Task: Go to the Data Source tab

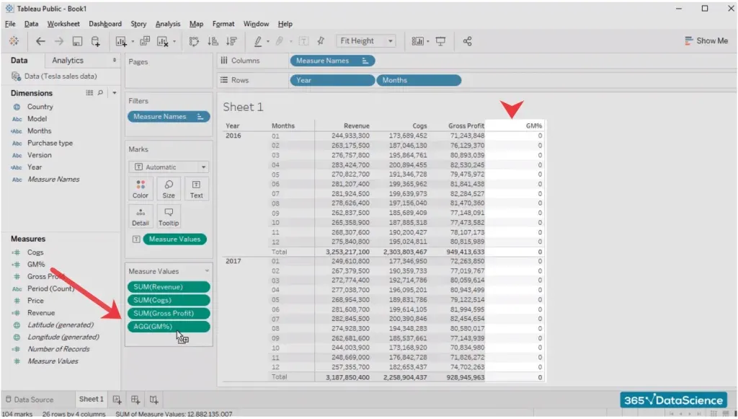Action: coord(29,400)
